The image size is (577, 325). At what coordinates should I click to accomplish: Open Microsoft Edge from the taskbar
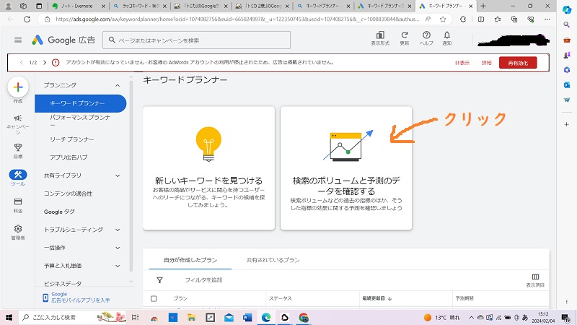[266, 317]
